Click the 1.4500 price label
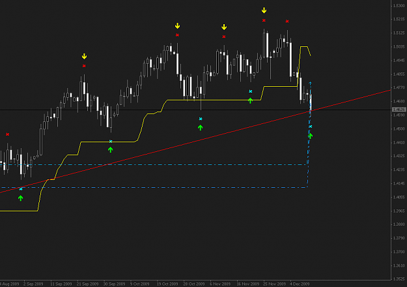The width and height of the screenshot is (407, 287). click(x=399, y=128)
